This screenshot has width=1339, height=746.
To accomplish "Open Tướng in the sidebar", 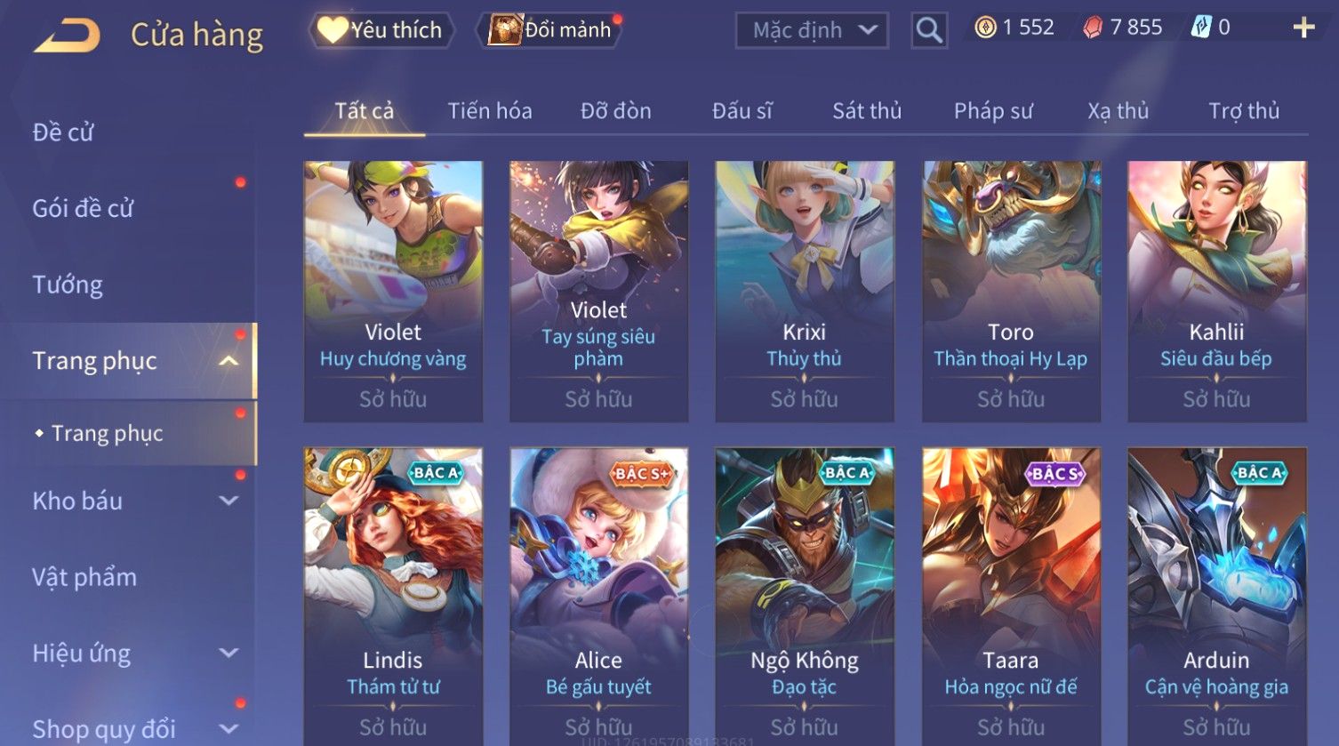I will 68,285.
